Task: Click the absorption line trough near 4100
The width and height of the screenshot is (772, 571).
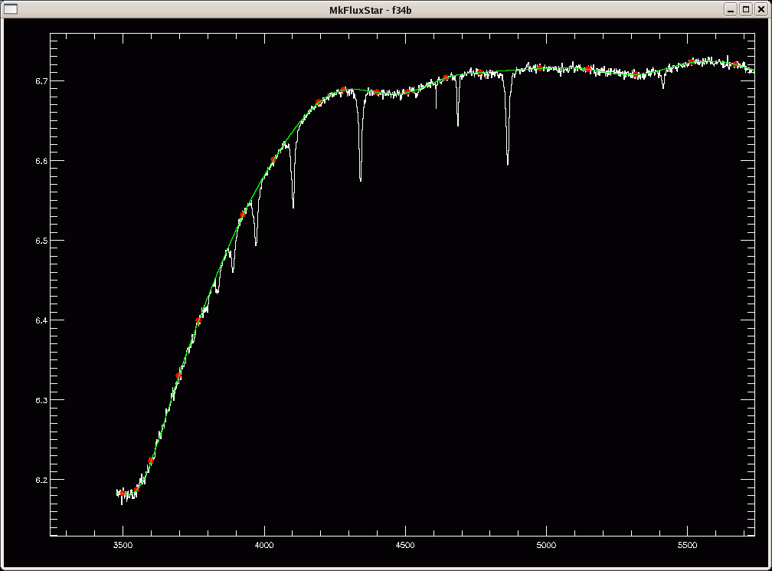Action: click(293, 205)
